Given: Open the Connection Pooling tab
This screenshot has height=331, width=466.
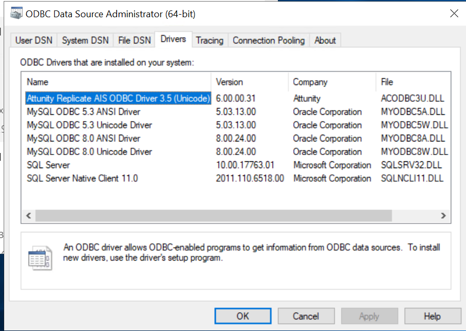Looking at the screenshot, I should click(268, 40).
